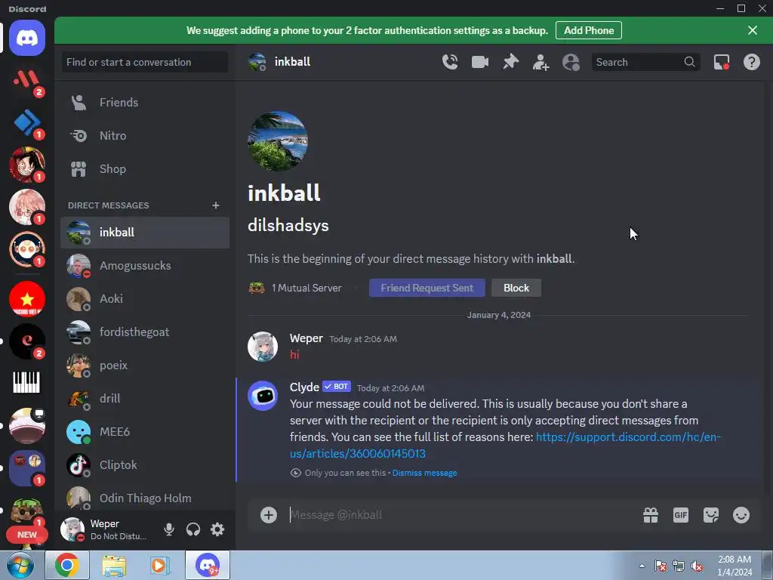
Task: Open black server with red swirl logo
Action: [27, 341]
